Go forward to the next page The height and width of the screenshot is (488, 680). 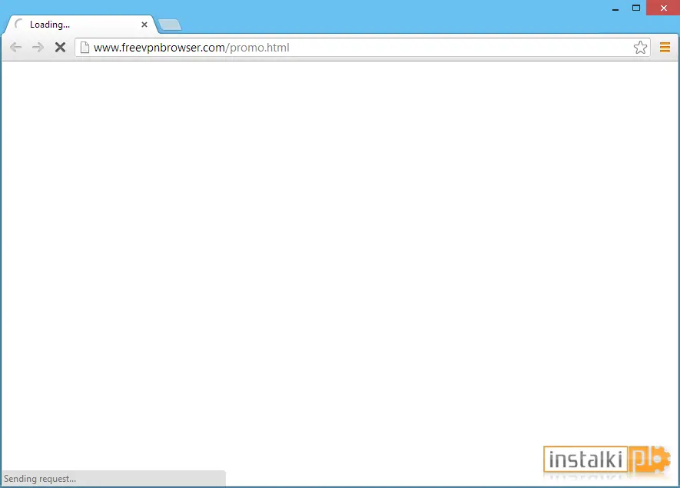[38, 48]
